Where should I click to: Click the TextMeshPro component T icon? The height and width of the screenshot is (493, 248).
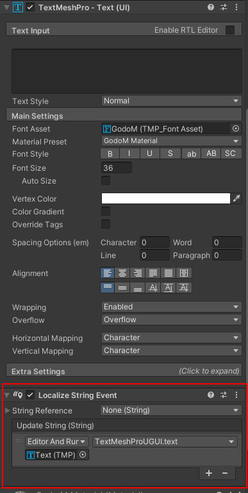pos(17,8)
